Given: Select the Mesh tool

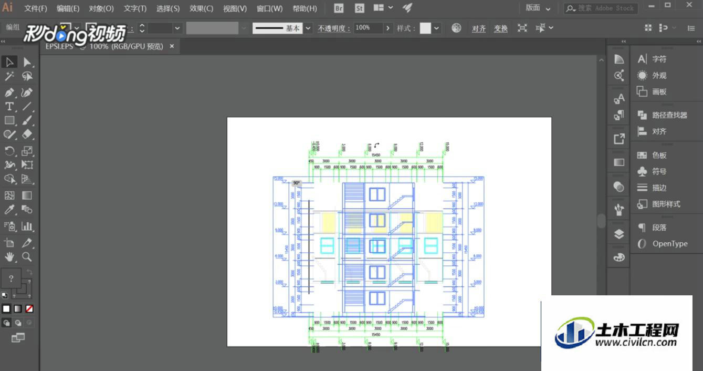Looking at the screenshot, I should click(9, 195).
